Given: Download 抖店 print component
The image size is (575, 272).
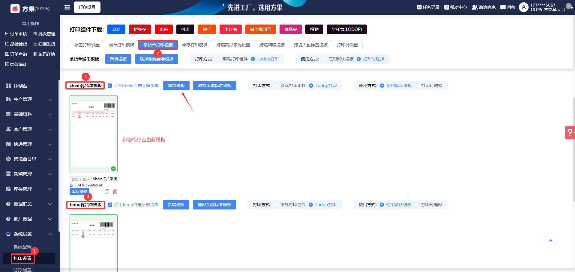Looking at the screenshot, I should (185, 29).
